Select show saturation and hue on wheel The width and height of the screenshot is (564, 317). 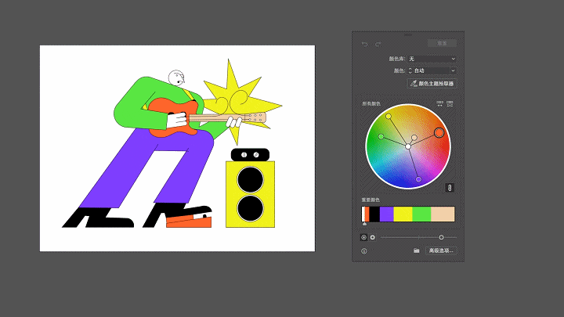373,236
